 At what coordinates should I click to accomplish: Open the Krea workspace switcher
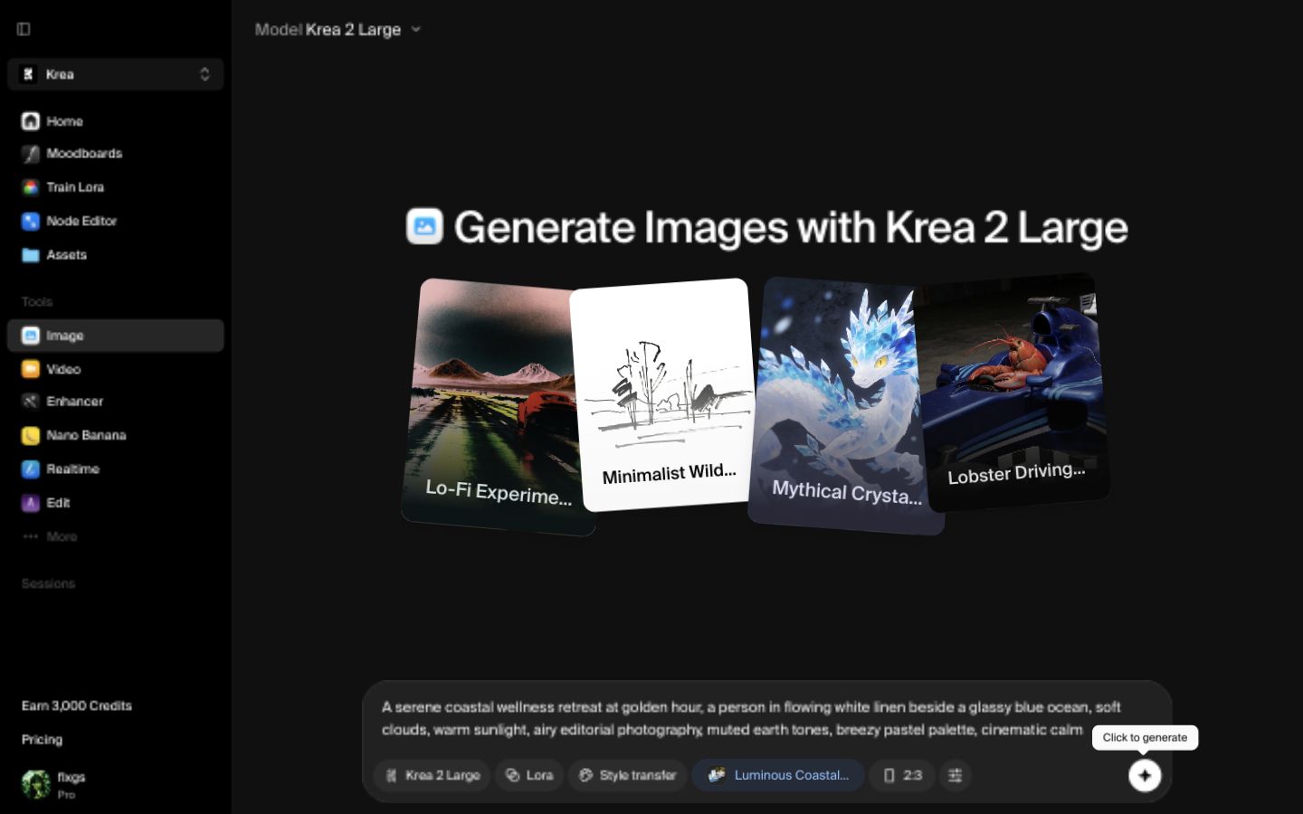point(115,74)
